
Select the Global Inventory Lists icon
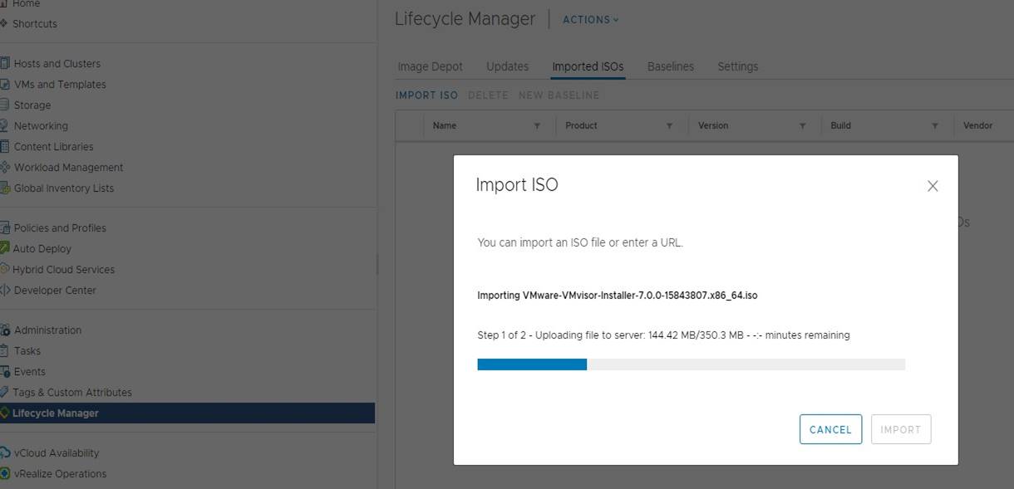(5, 188)
